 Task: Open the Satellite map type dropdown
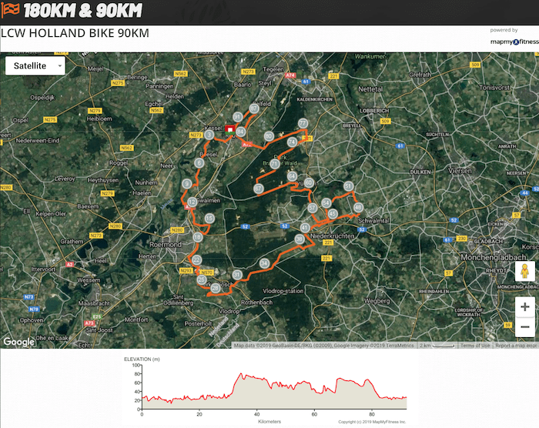pos(35,65)
